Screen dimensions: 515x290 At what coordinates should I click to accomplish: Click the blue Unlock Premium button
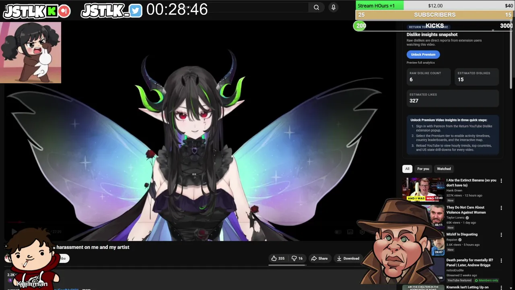coord(423,54)
